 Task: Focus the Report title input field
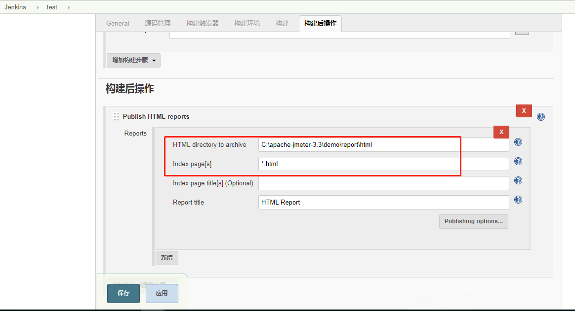click(383, 203)
